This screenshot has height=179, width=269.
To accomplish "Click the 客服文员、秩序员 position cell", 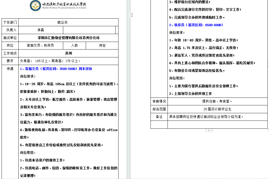I will [41, 45].
